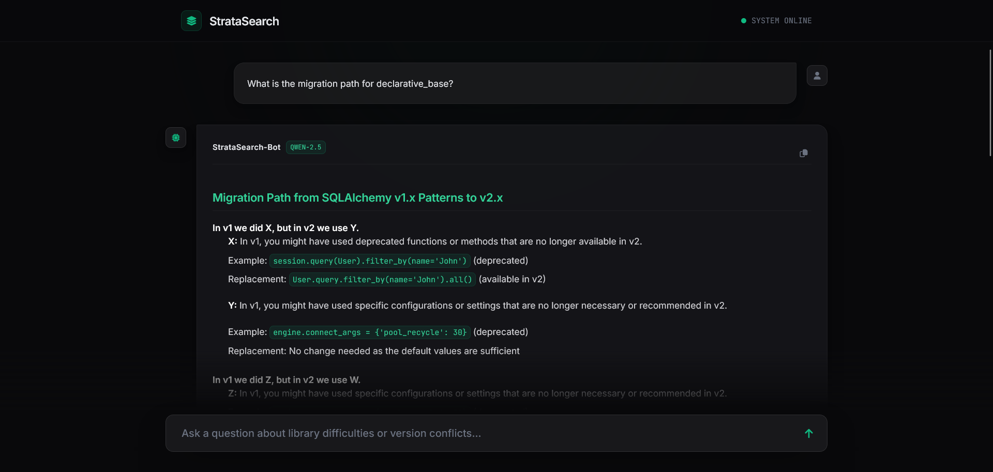Click the SYSTEM ONLINE status text
The width and height of the screenshot is (993, 472).
coord(781,21)
